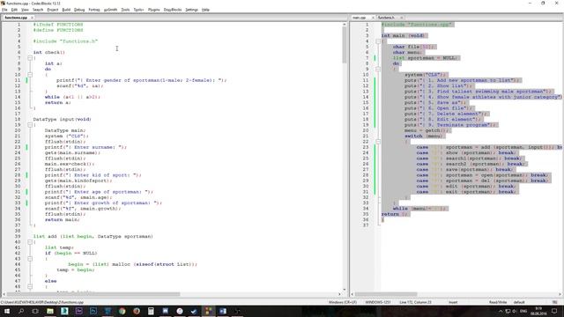
Task: Open the Fortran menu
Action: click(x=94, y=10)
